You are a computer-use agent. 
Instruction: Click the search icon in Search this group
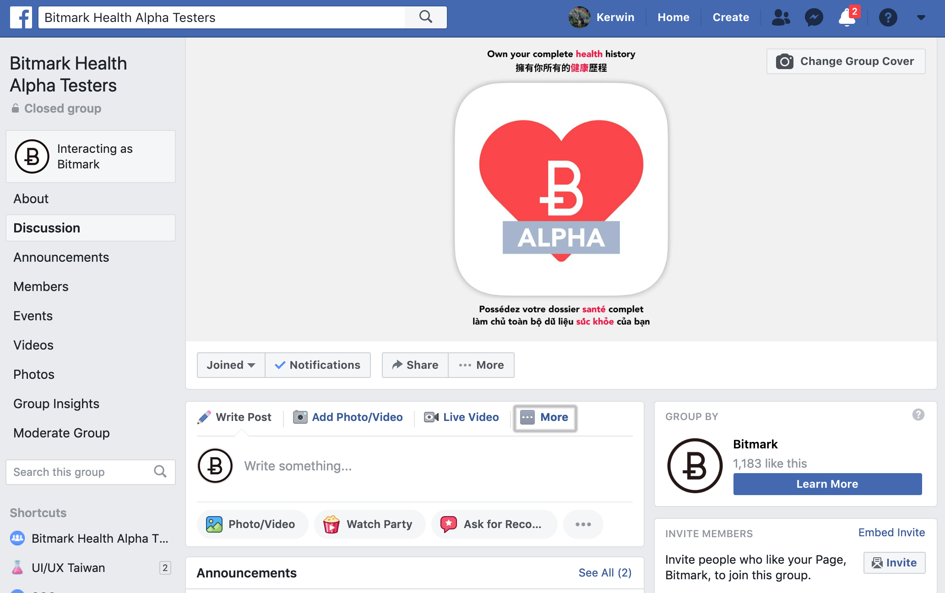pos(160,472)
